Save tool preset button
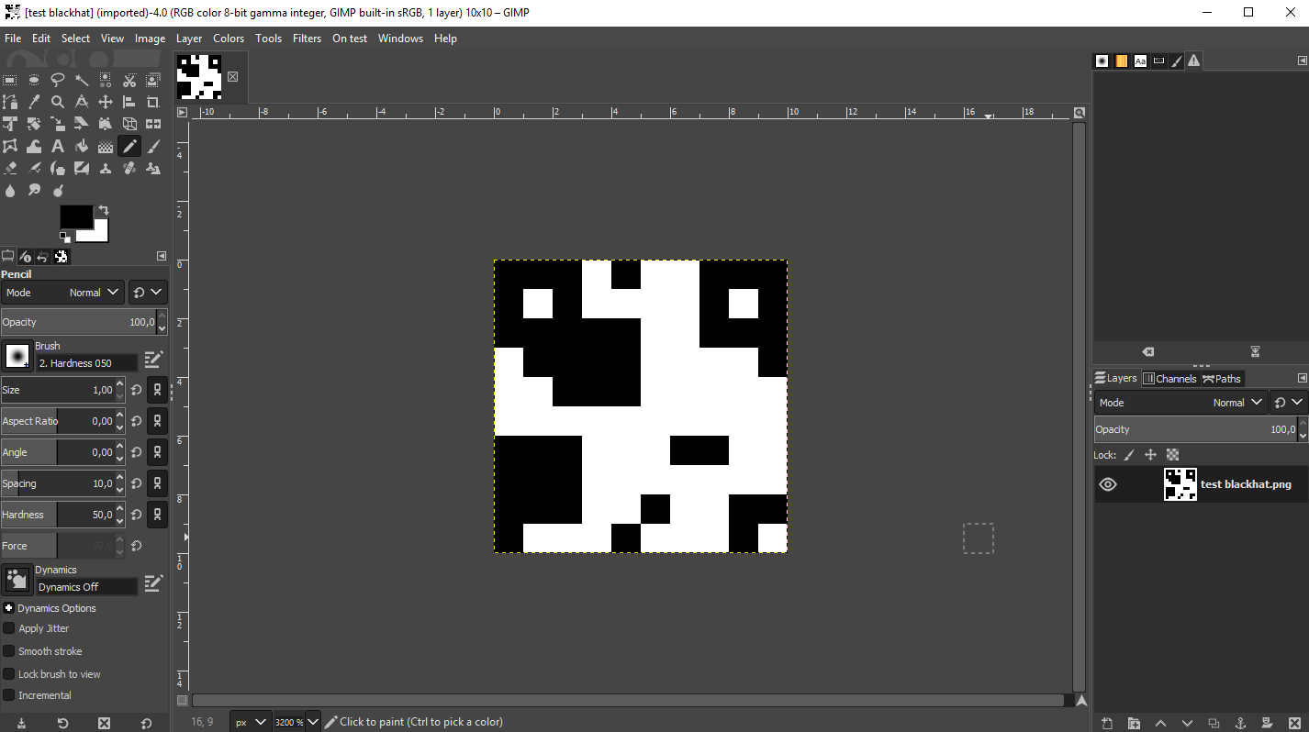 pyautogui.click(x=21, y=723)
